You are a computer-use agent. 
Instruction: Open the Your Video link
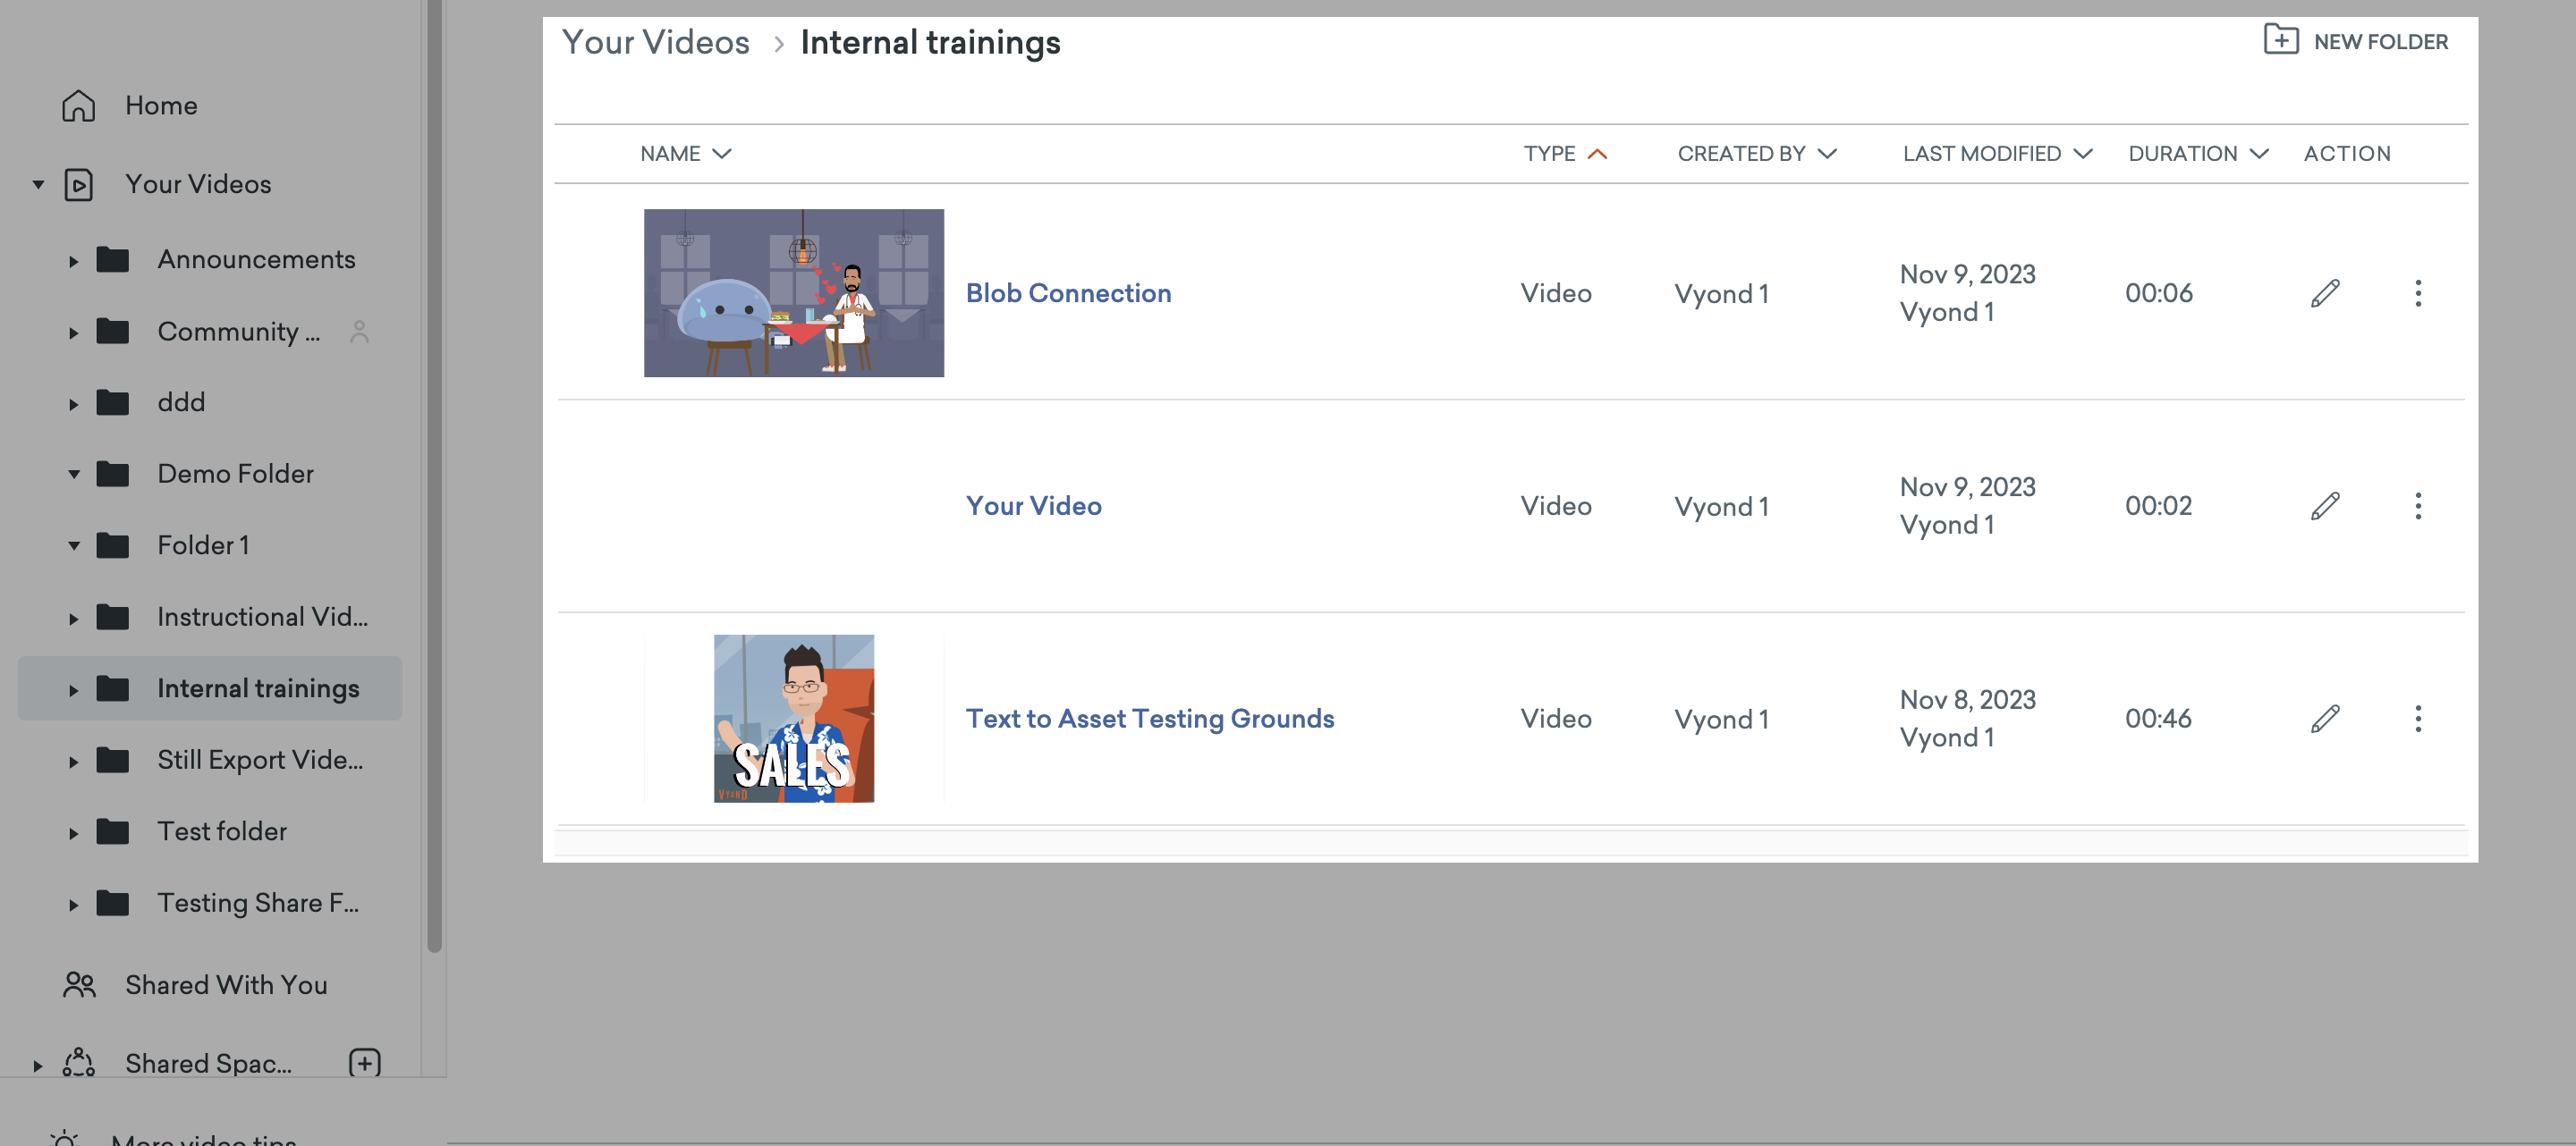pyautogui.click(x=1034, y=506)
